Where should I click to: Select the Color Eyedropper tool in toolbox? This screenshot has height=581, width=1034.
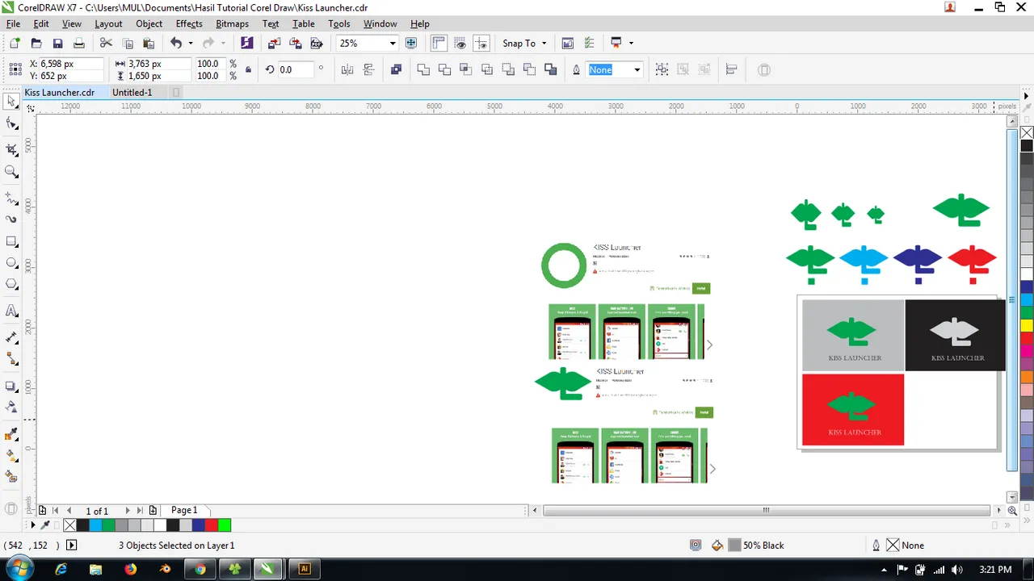11,434
